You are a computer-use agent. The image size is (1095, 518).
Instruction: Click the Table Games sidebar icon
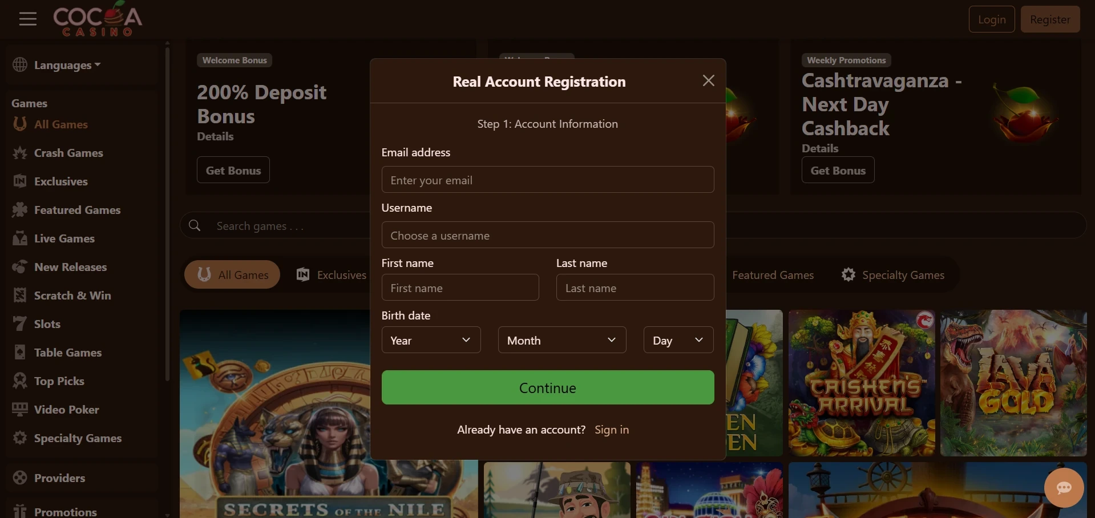pos(20,353)
